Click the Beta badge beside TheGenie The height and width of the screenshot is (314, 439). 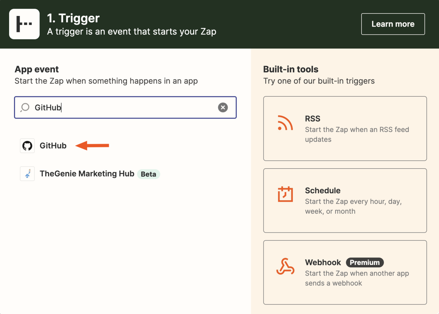149,174
